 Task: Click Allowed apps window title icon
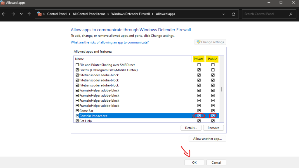[2, 2]
